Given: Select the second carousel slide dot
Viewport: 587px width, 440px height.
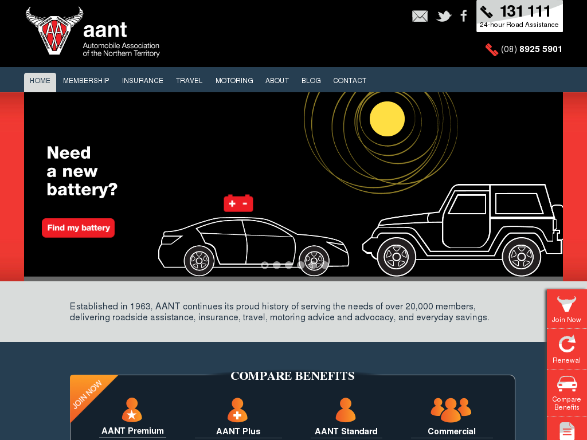Looking at the screenshot, I should [277, 265].
